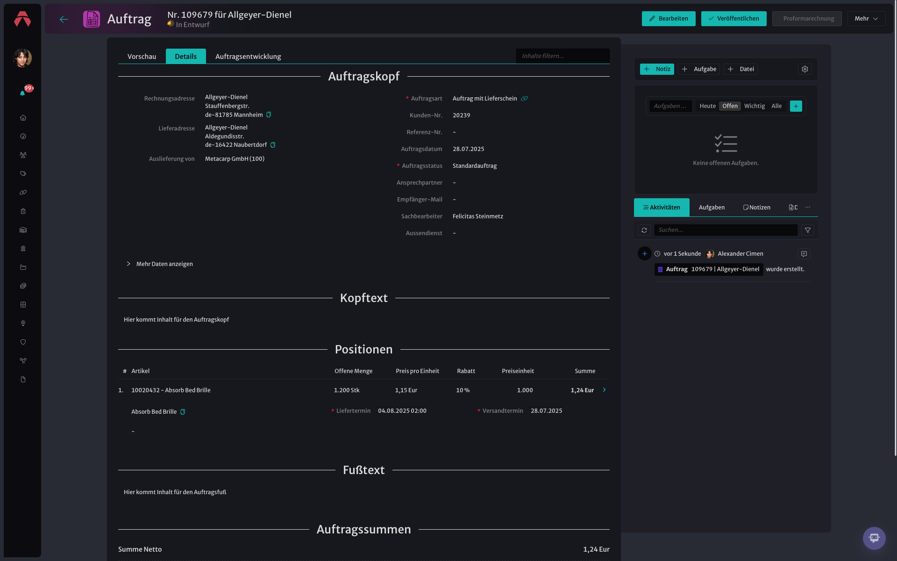Open the document file icon in sidebar

tap(23, 380)
